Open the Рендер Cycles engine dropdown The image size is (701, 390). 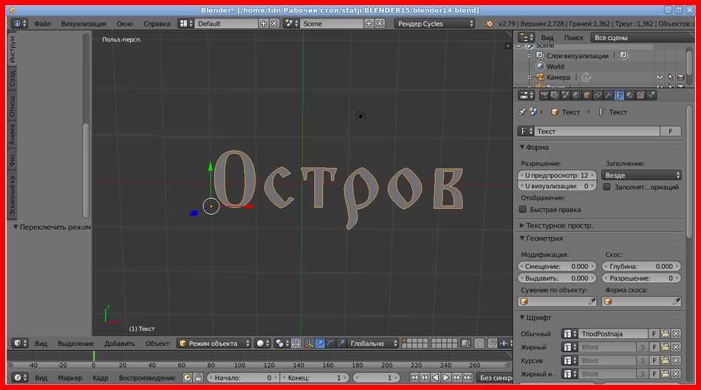[x=435, y=24]
